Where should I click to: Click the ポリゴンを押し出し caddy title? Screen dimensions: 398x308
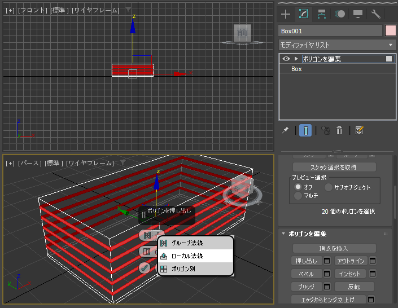pyautogui.click(x=169, y=210)
